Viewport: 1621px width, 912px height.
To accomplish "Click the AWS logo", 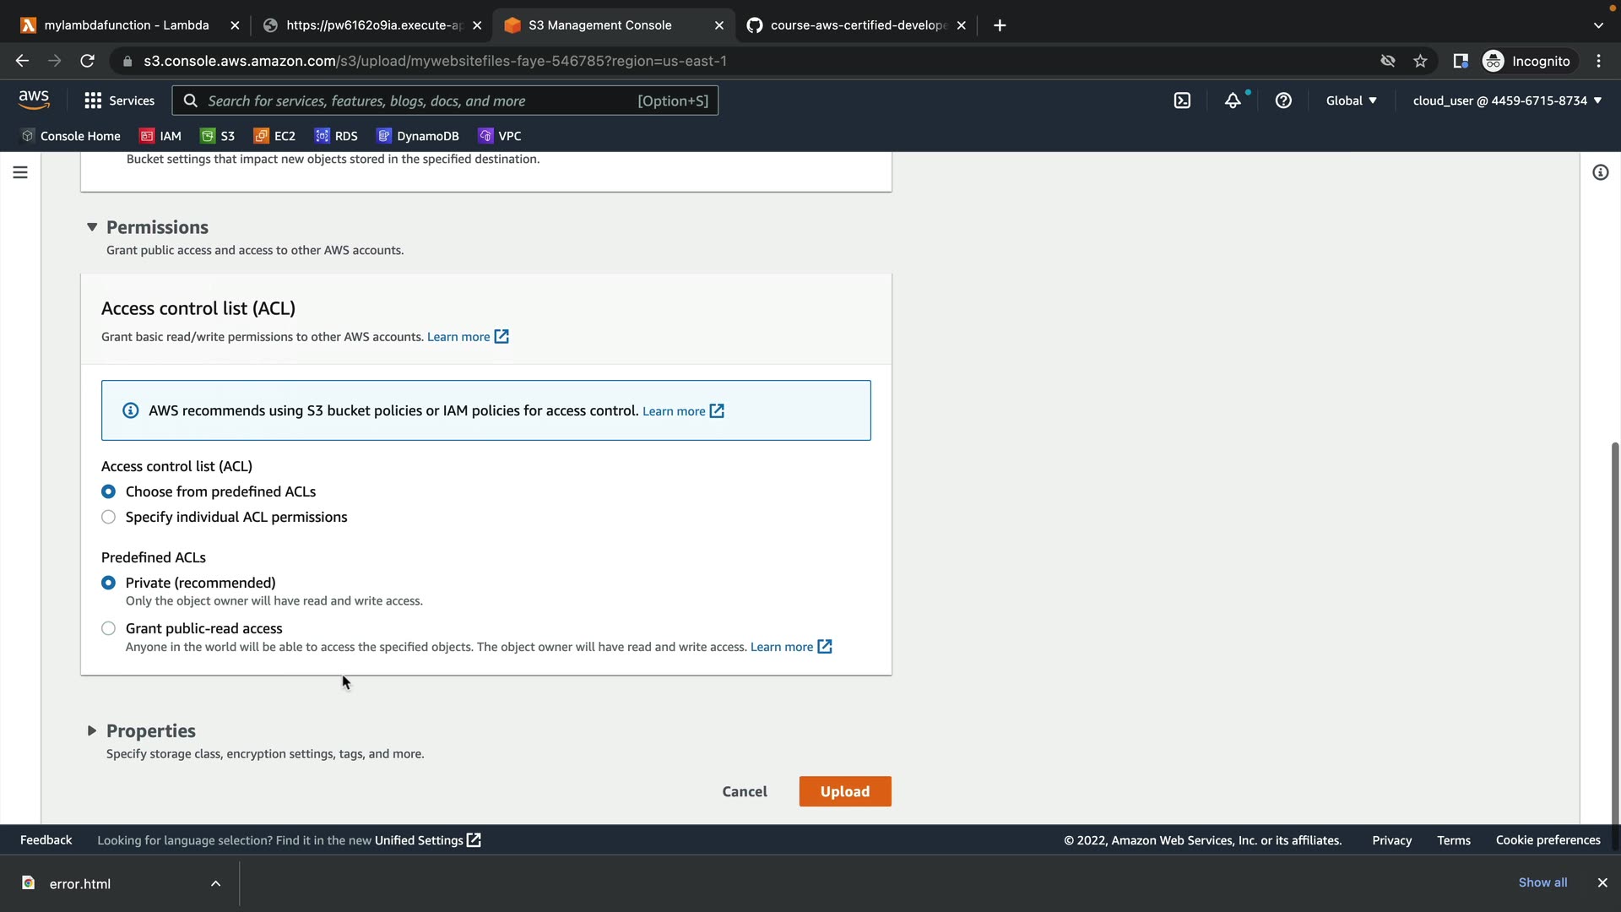I will click(34, 100).
